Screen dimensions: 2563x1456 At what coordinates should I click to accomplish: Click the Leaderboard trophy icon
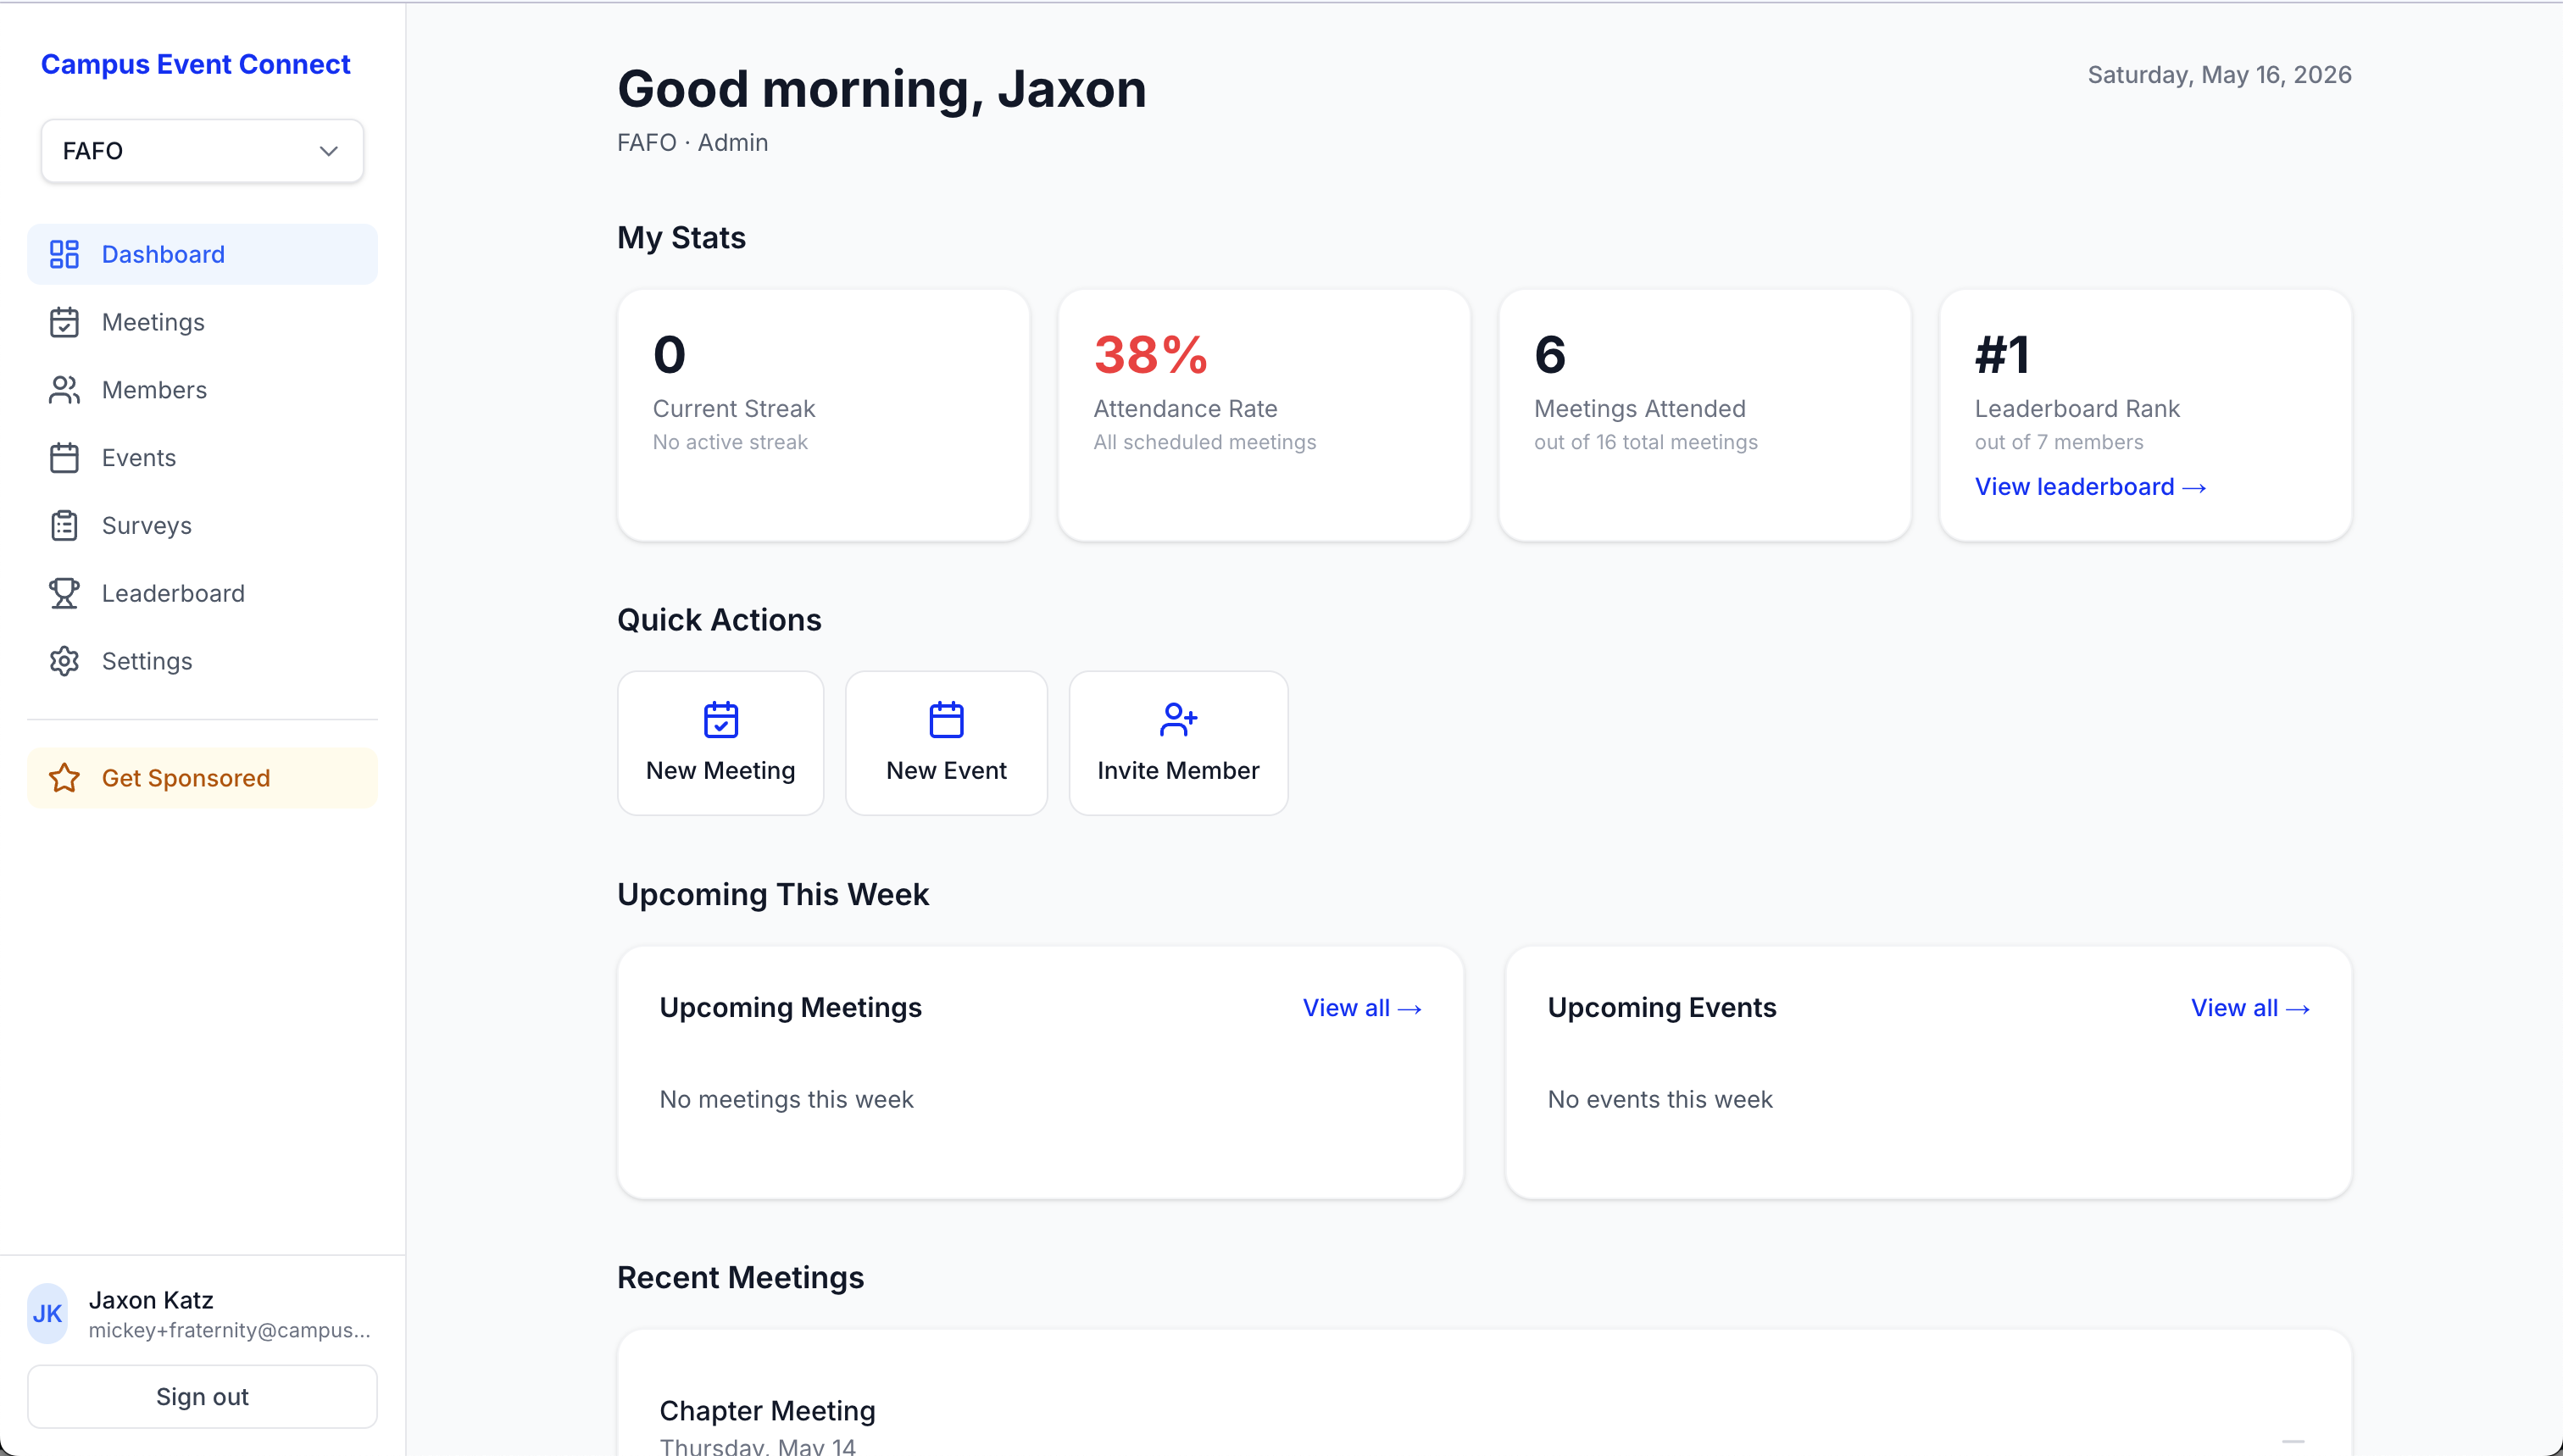pyautogui.click(x=64, y=593)
